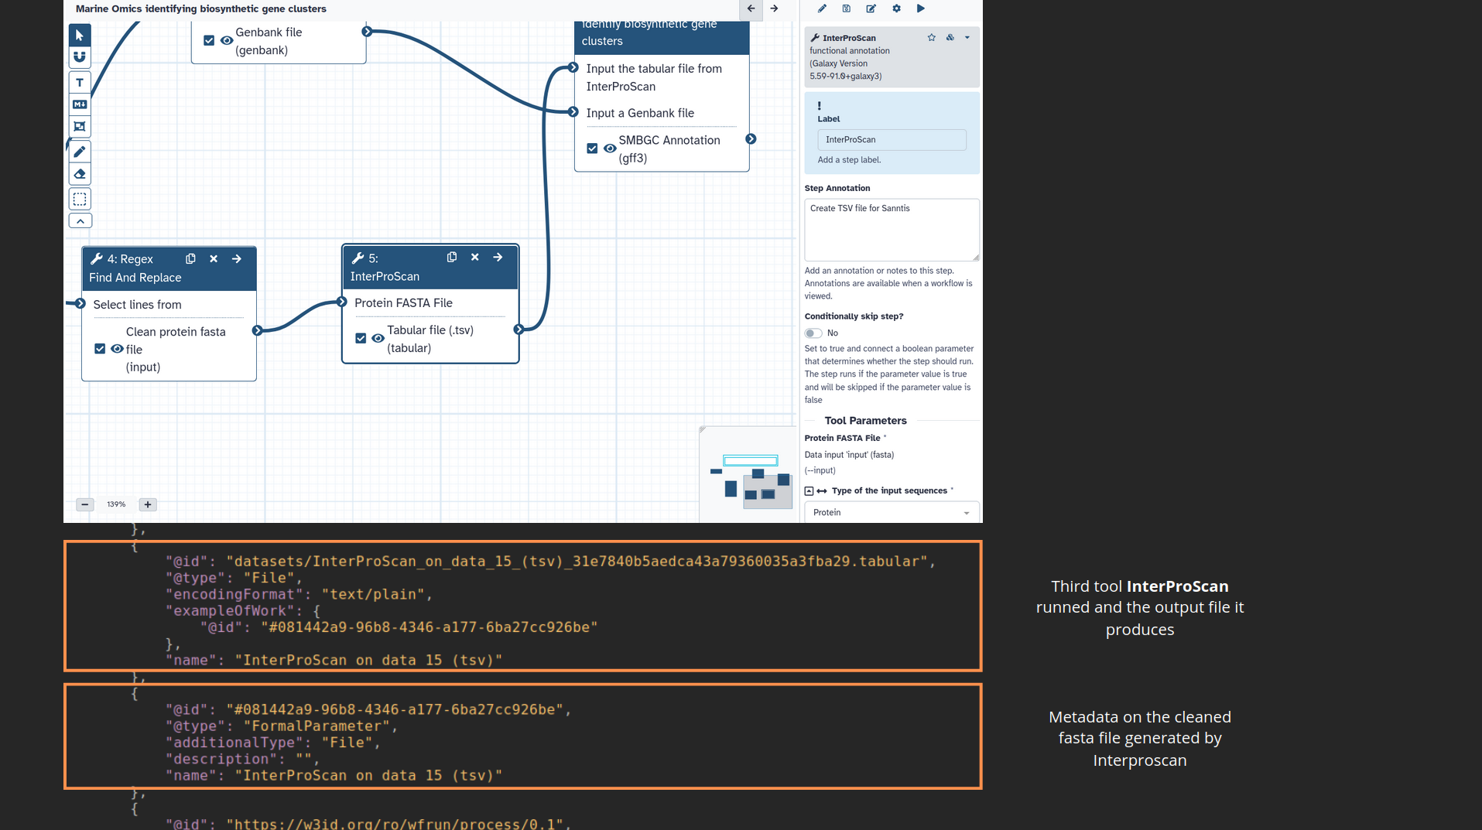1482x830 pixels.
Task: Click the Protein FASTA File input terminal
Action: [342, 302]
